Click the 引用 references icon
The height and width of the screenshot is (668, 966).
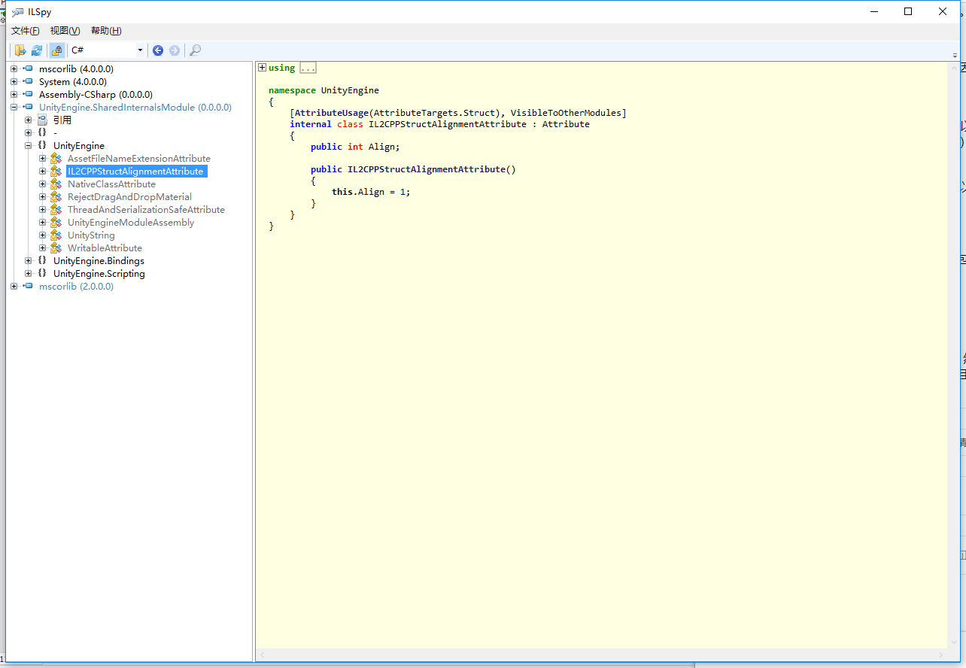pyautogui.click(x=42, y=120)
